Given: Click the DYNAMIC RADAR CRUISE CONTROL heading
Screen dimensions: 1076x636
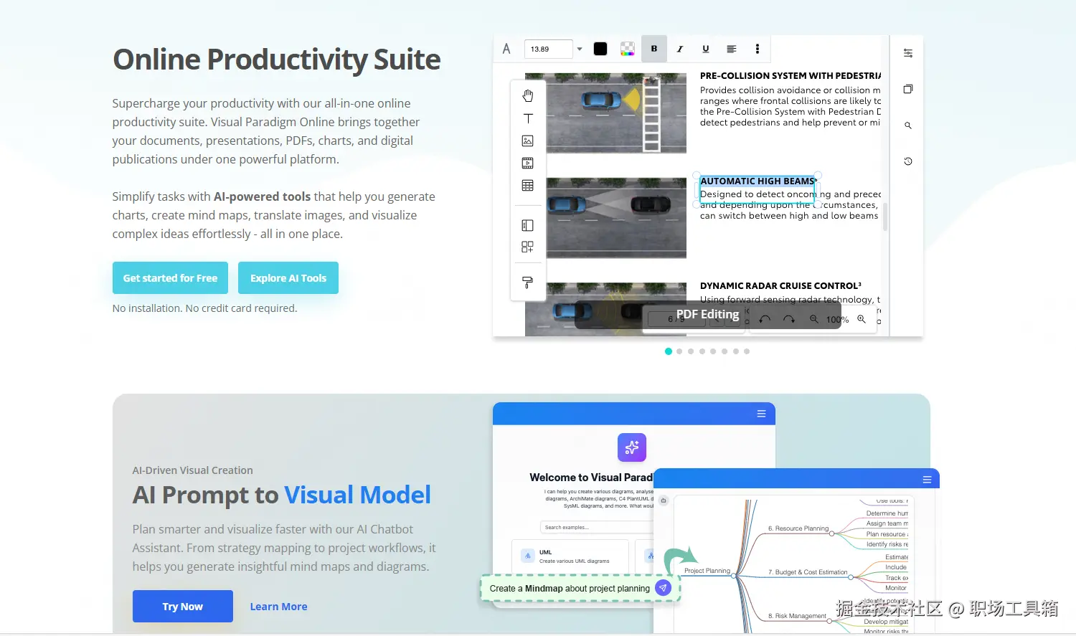Looking at the screenshot, I should [x=780, y=285].
